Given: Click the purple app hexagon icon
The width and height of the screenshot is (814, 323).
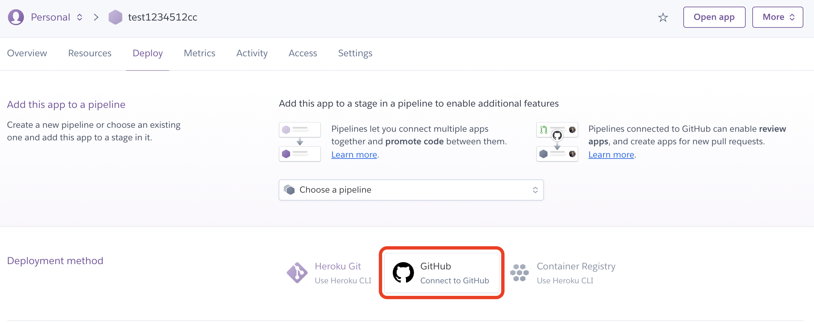Looking at the screenshot, I should click(x=115, y=17).
